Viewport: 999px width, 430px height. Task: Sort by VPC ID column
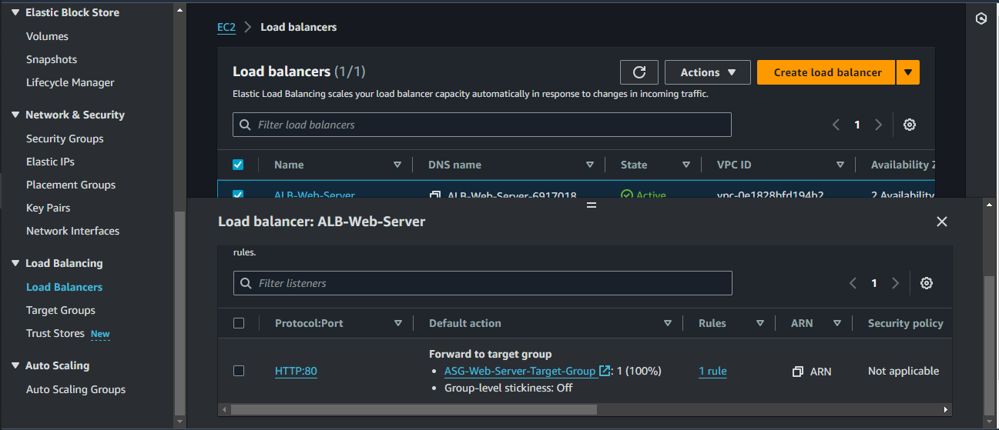pyautogui.click(x=840, y=165)
